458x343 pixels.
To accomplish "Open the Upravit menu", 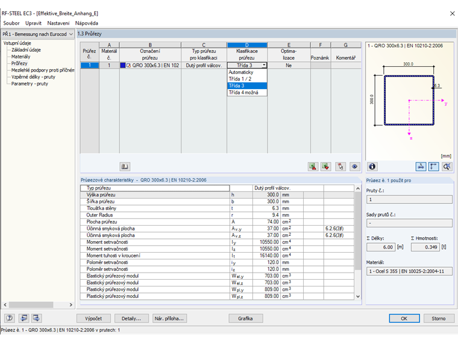I will click(x=33, y=23).
